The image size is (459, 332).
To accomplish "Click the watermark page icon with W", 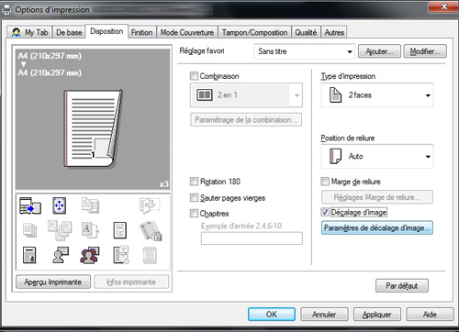I will (x=119, y=230).
